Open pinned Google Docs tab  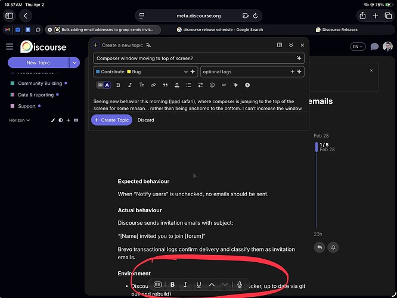tap(28, 30)
